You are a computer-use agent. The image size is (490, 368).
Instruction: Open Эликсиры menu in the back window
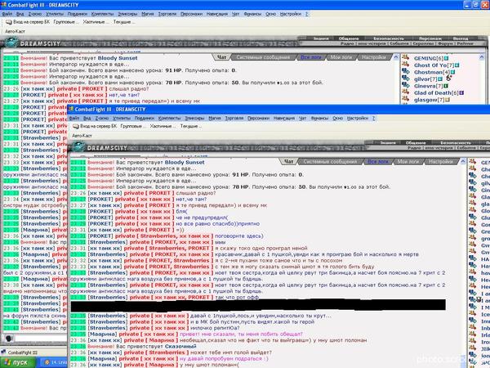127,14
